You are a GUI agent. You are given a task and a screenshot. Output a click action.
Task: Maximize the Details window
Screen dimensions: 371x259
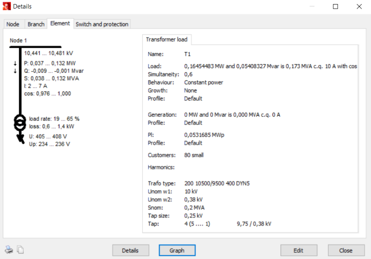pyautogui.click(x=335, y=6)
